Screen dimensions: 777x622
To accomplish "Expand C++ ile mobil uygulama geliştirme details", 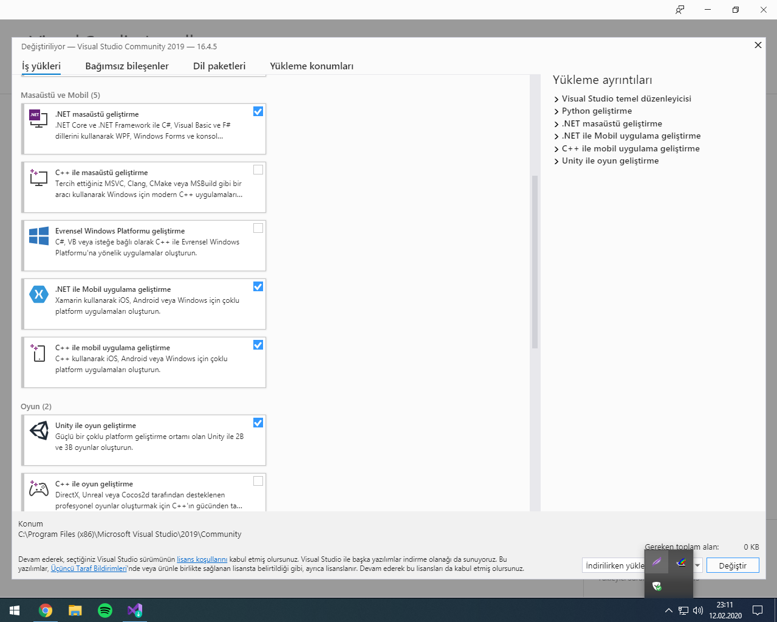I will [556, 149].
